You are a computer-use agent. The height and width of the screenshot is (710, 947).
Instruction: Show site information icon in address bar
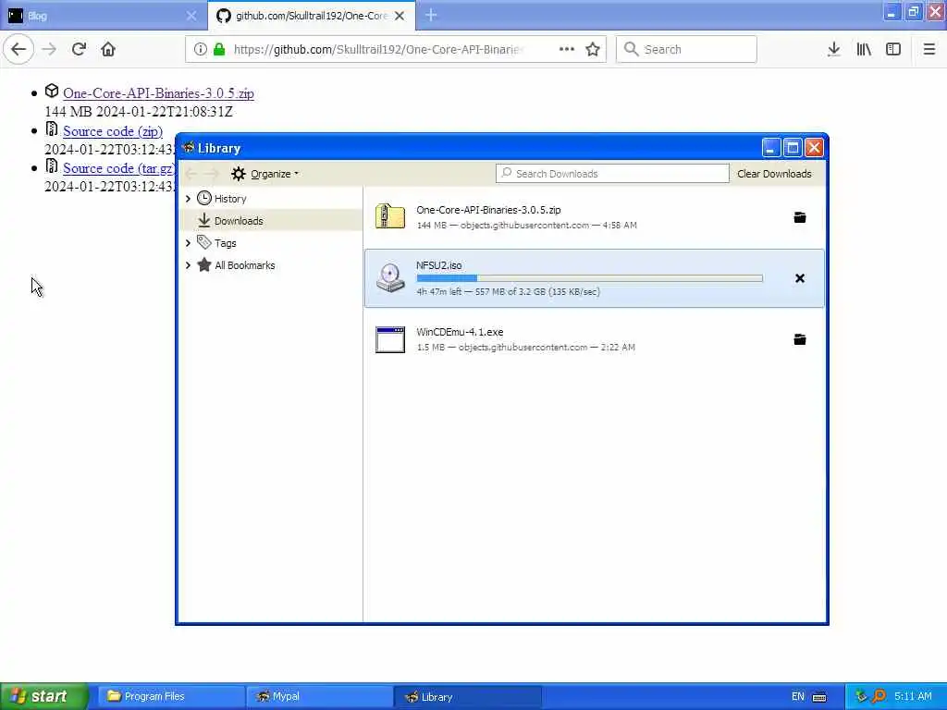[x=200, y=50]
